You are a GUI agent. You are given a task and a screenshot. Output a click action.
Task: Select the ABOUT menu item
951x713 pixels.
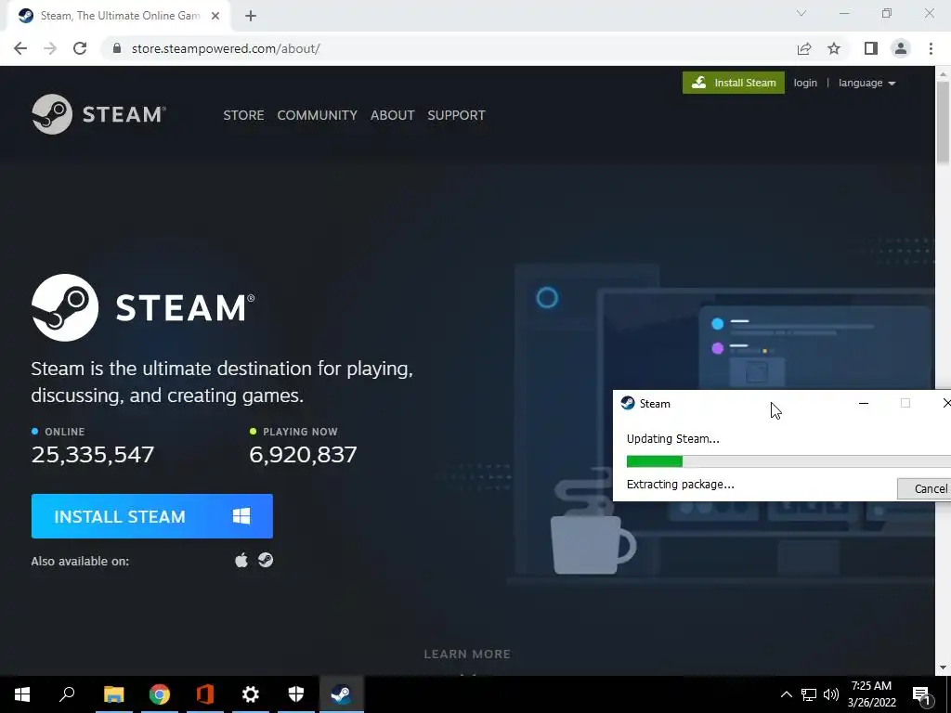pyautogui.click(x=393, y=115)
